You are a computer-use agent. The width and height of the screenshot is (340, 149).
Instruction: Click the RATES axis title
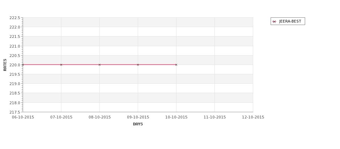[5, 65]
